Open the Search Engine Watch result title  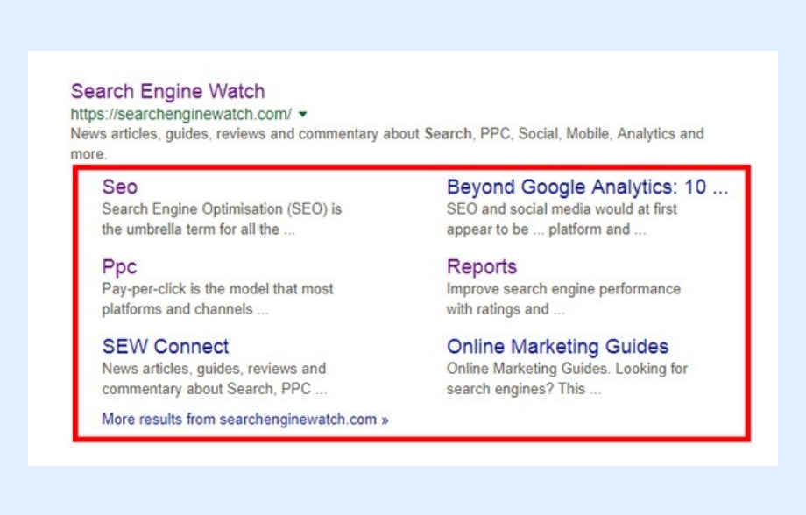[167, 91]
